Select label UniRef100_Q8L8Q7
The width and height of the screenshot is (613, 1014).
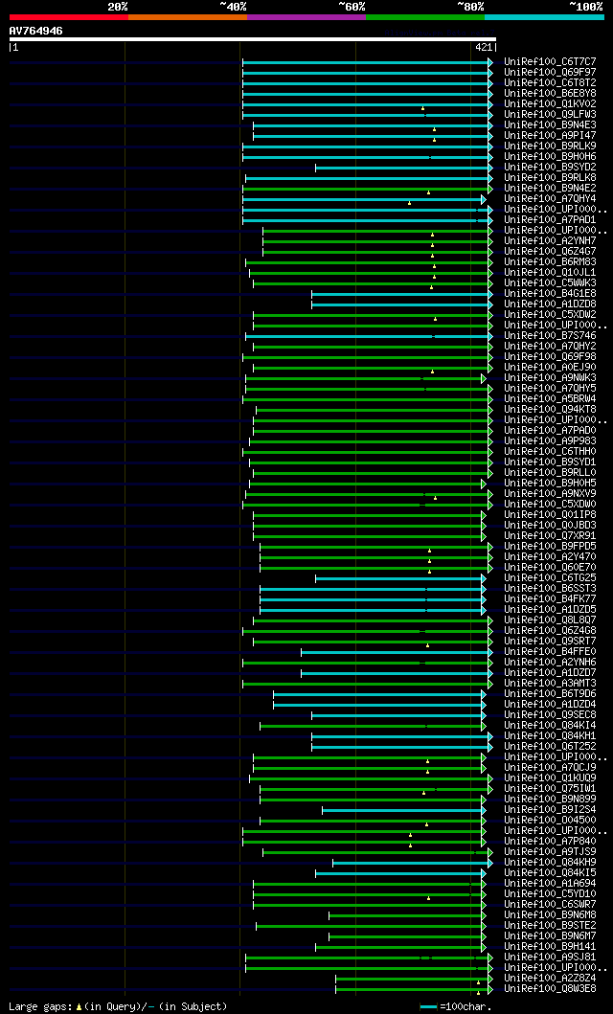[551, 620]
